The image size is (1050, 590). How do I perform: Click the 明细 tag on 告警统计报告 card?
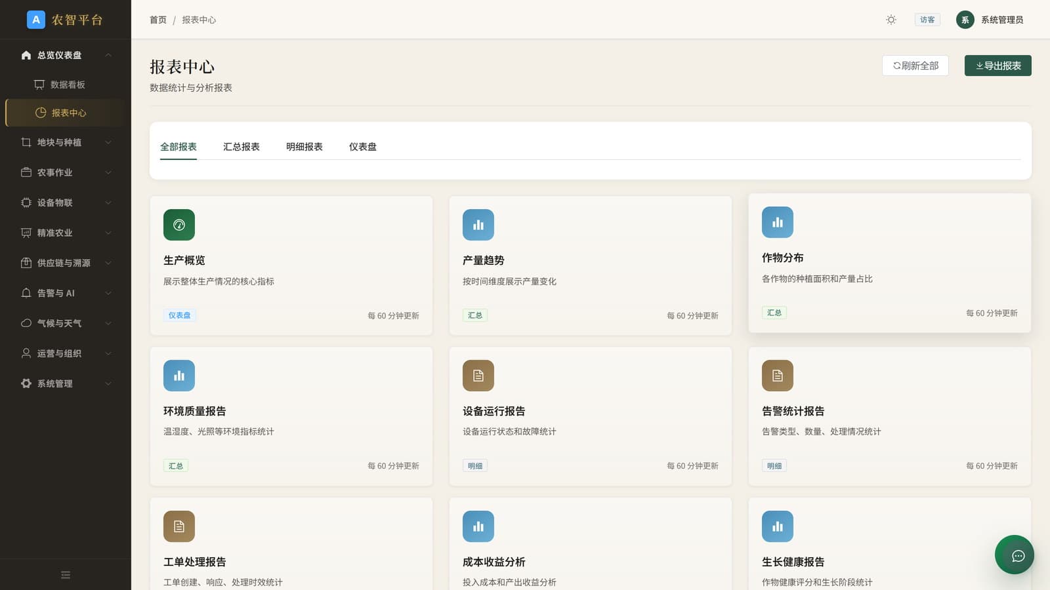tap(774, 466)
